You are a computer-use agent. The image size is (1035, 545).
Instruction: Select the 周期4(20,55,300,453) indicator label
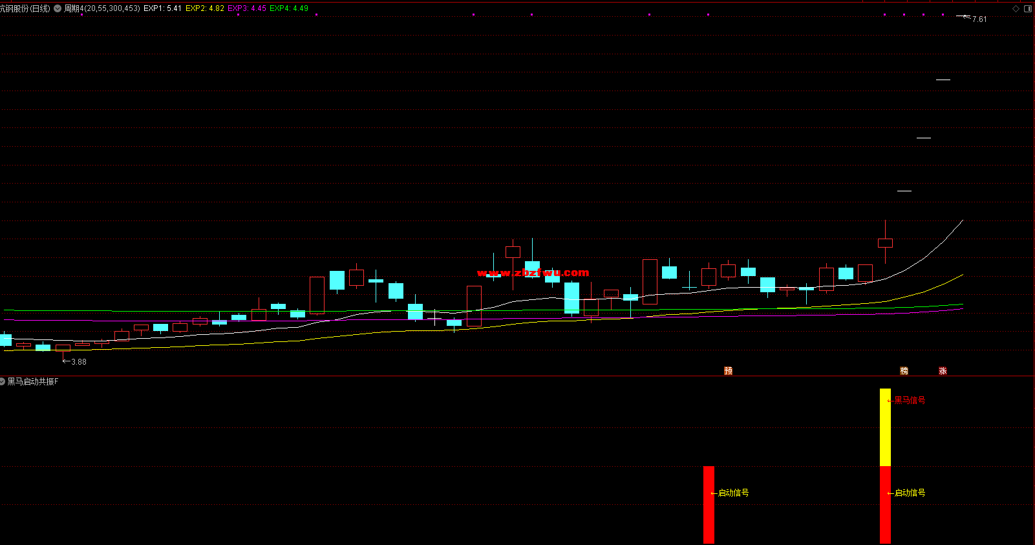tap(102, 8)
